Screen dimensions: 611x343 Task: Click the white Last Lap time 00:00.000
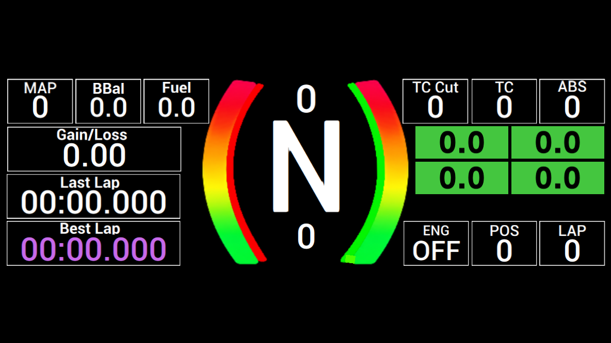93,202
